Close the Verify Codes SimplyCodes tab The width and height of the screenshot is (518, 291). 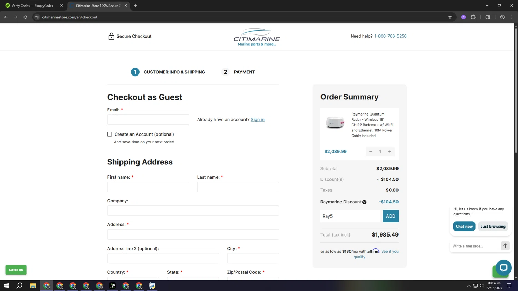coord(61,6)
